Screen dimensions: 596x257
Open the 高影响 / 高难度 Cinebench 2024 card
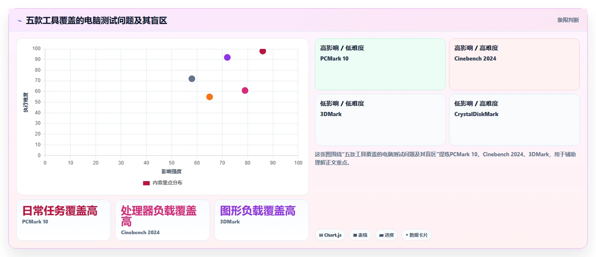point(514,64)
